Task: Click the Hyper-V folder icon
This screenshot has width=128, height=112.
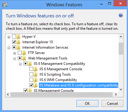Action: point(18,37)
